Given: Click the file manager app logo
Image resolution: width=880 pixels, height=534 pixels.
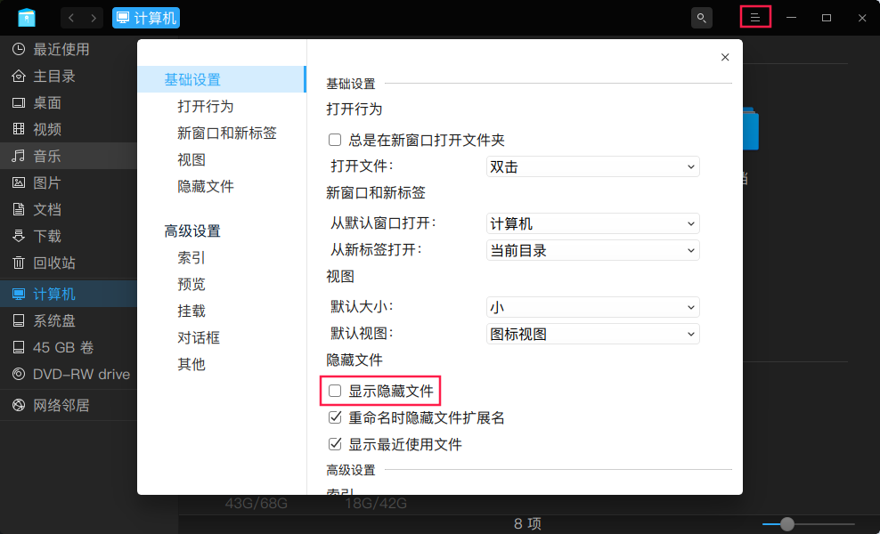Looking at the screenshot, I should [x=27, y=18].
